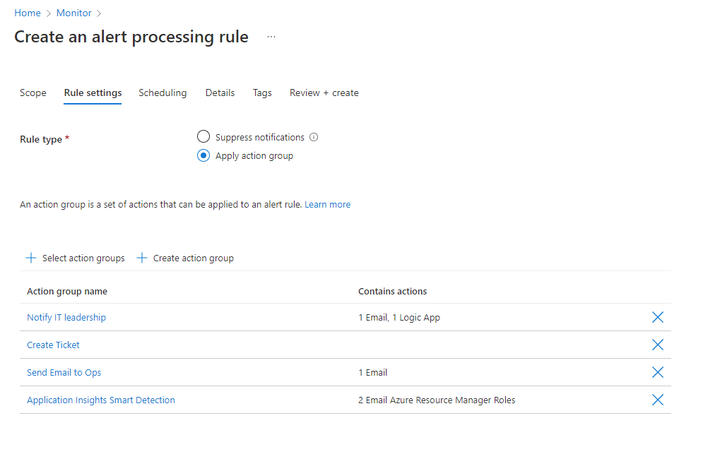
Task: Click the plus icon for Select action groups
Action: click(x=31, y=258)
